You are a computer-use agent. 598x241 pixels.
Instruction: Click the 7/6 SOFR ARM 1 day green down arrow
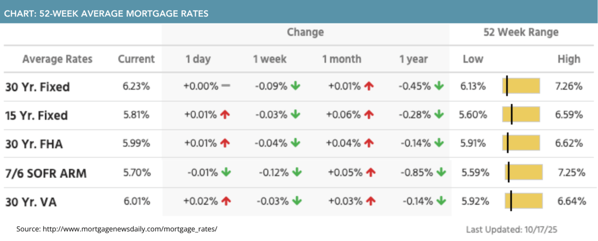click(226, 173)
